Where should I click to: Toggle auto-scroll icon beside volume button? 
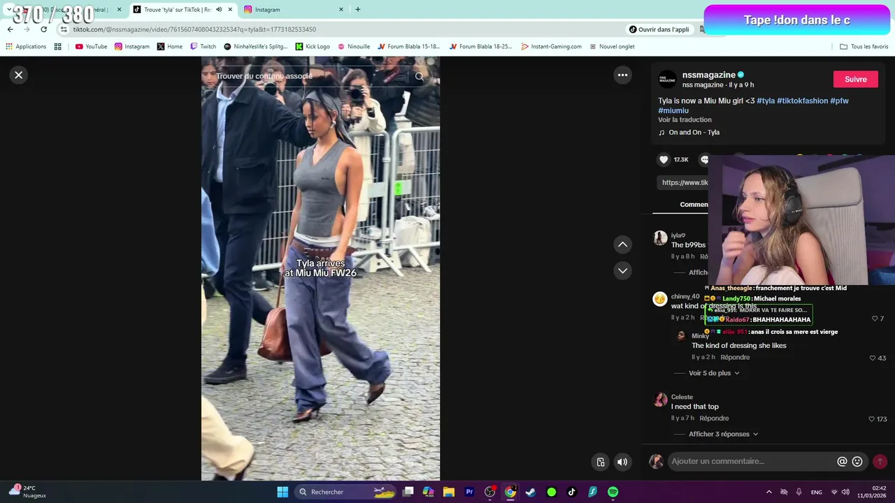click(601, 462)
